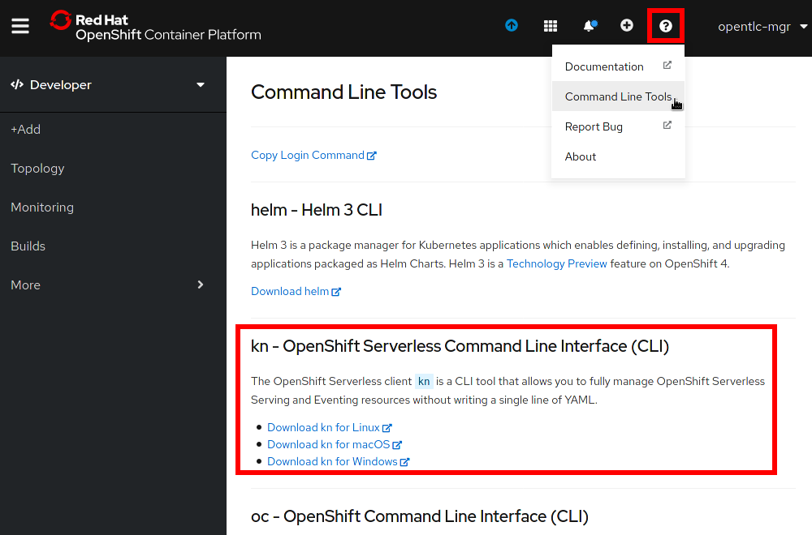Select About from help menu

(x=581, y=156)
